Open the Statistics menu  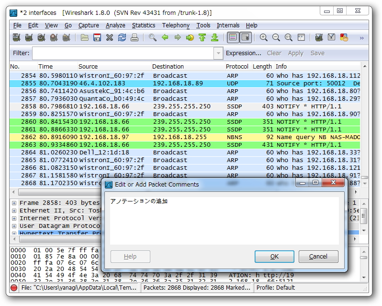tap(144, 25)
